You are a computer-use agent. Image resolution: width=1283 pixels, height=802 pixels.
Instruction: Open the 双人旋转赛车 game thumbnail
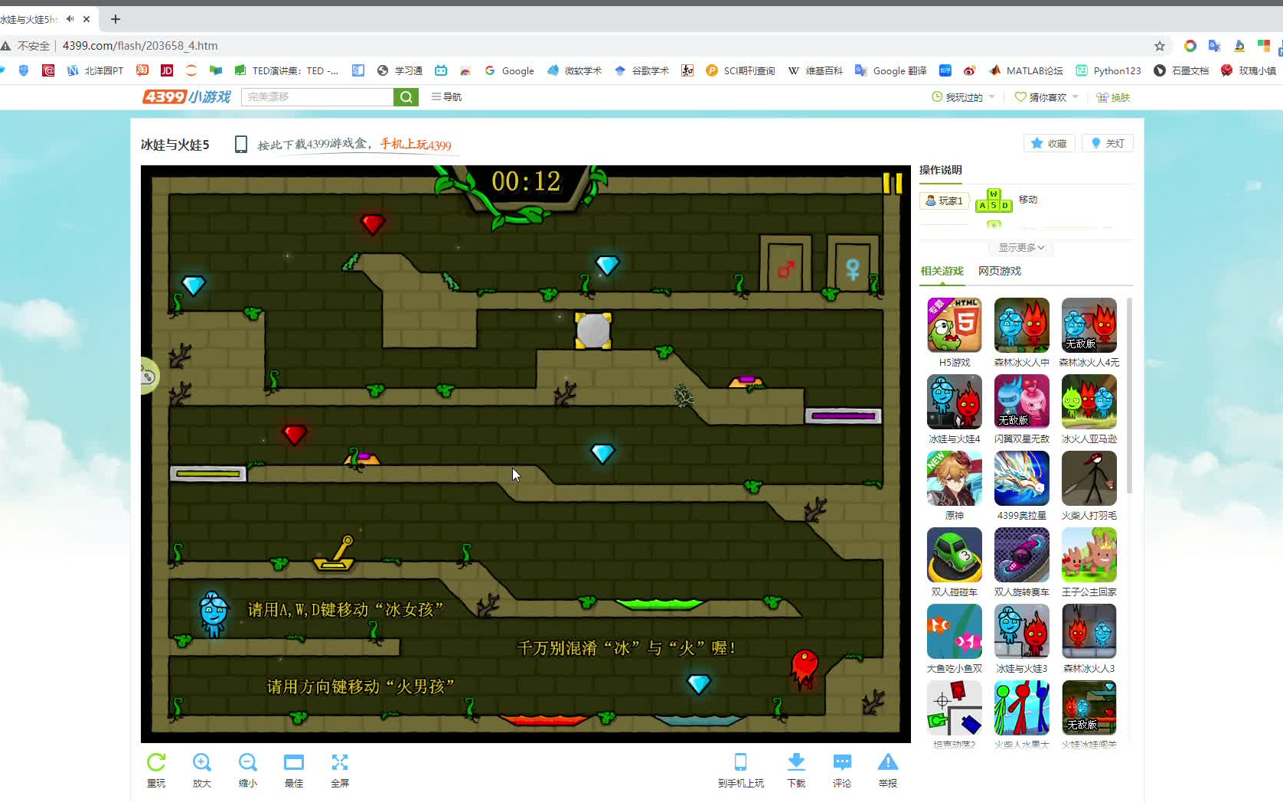1021,555
